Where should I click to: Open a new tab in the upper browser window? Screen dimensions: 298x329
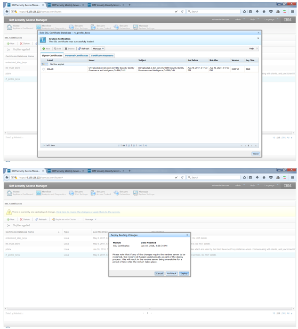[x=129, y=5]
